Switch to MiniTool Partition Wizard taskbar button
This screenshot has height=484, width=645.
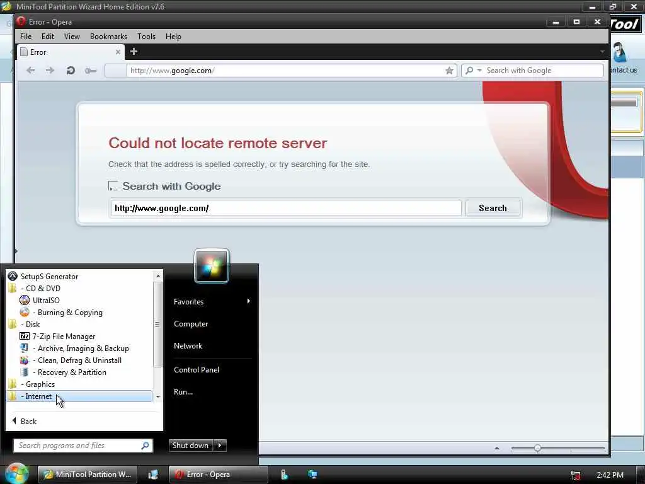coord(87,474)
